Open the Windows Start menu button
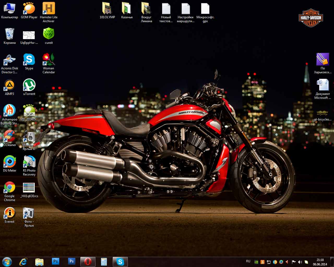The image size is (334, 267). click(x=7, y=262)
